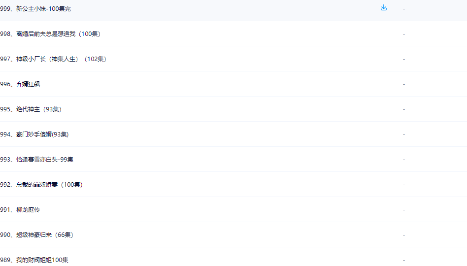Click the size dash in the 新公主小妹 row

[404, 9]
